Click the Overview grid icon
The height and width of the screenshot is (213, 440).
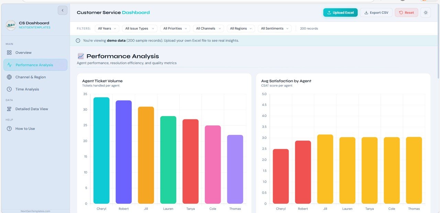9,53
